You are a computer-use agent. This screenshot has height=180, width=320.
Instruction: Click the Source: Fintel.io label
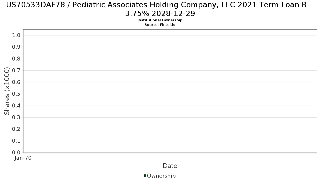click(x=160, y=25)
